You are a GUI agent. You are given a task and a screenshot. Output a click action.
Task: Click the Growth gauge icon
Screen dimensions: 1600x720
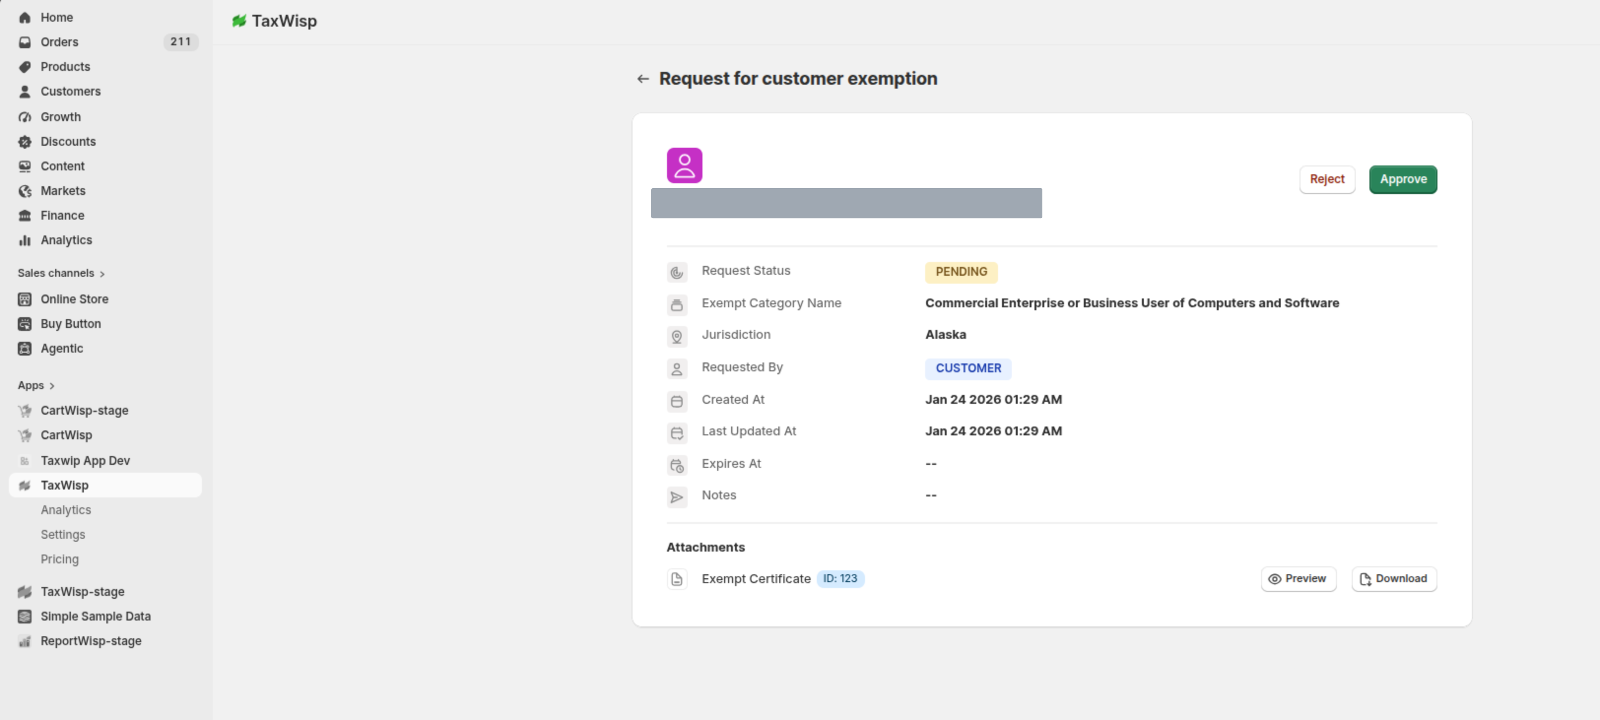tap(25, 117)
